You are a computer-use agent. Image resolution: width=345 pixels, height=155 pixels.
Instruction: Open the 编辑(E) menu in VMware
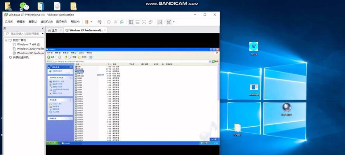[x=21, y=22]
